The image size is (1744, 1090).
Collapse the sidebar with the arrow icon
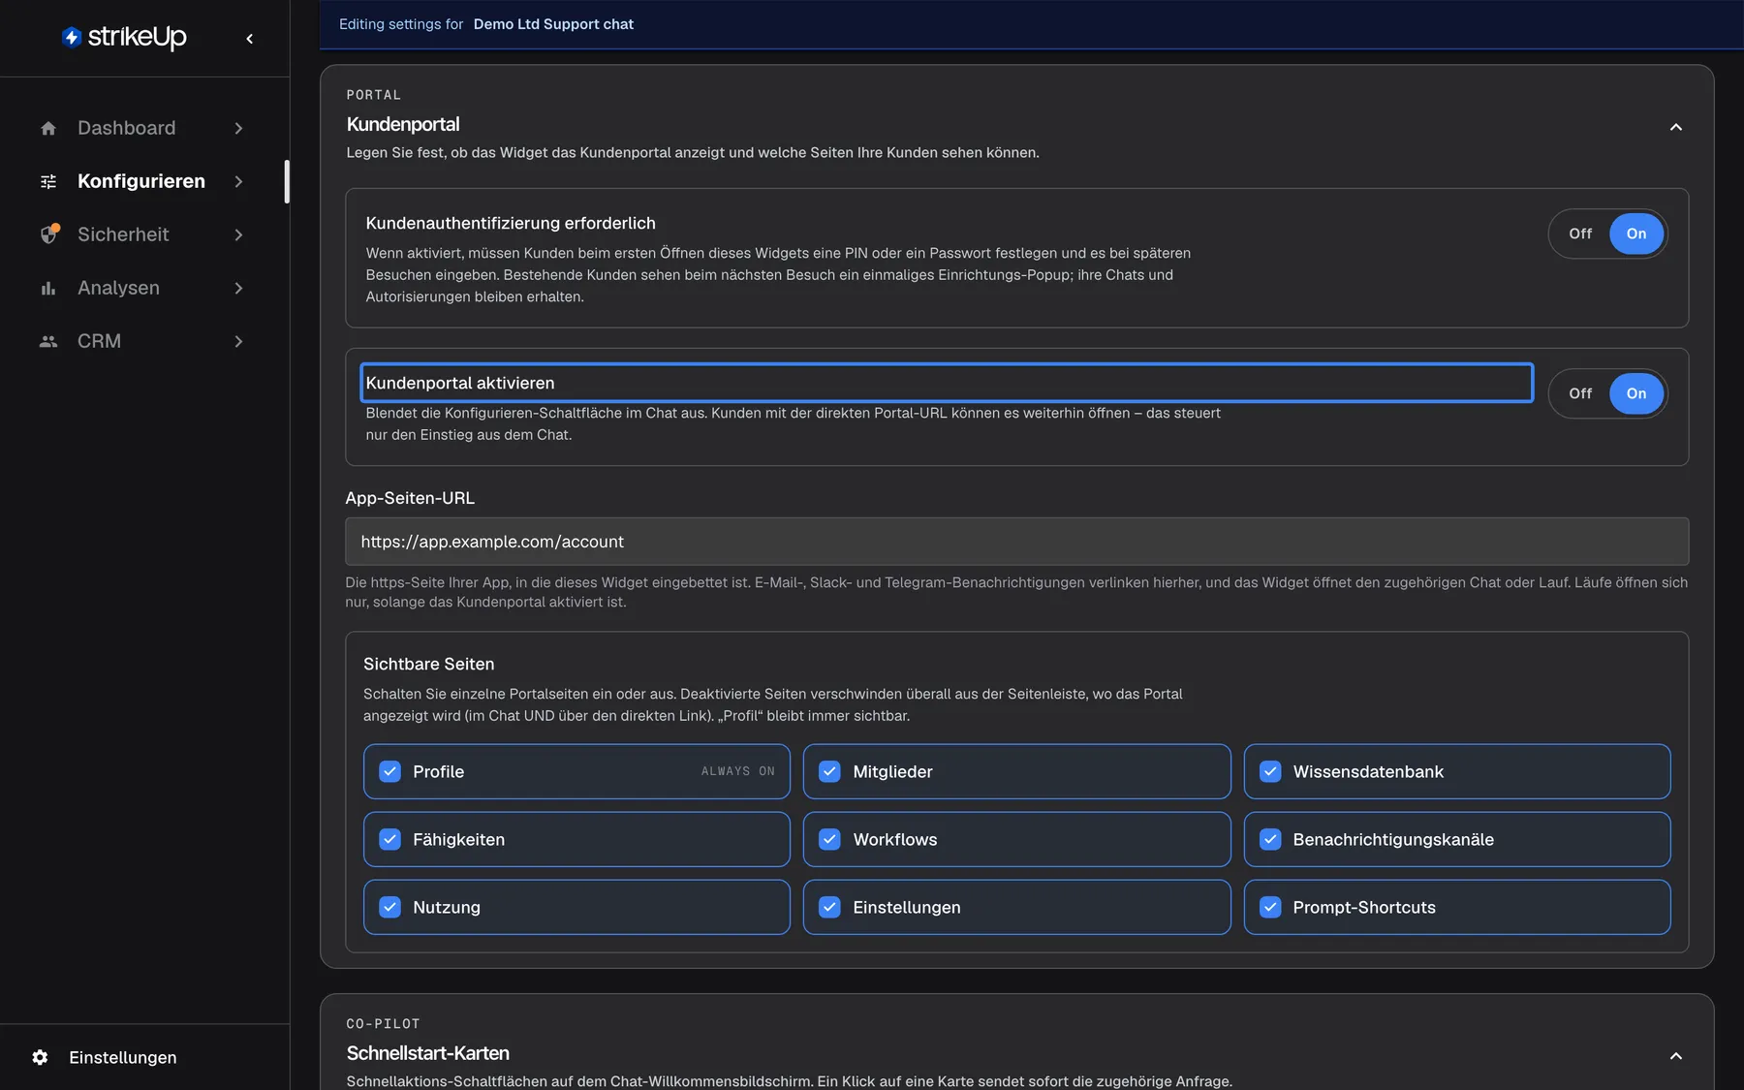(250, 39)
